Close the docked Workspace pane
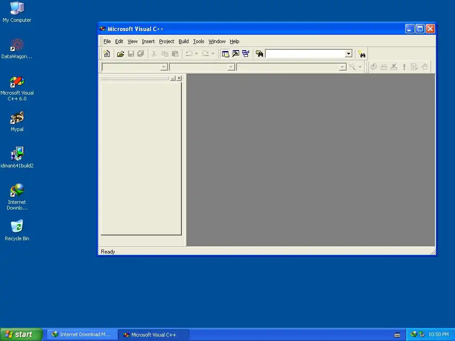This screenshot has height=341, width=455. pos(179,78)
